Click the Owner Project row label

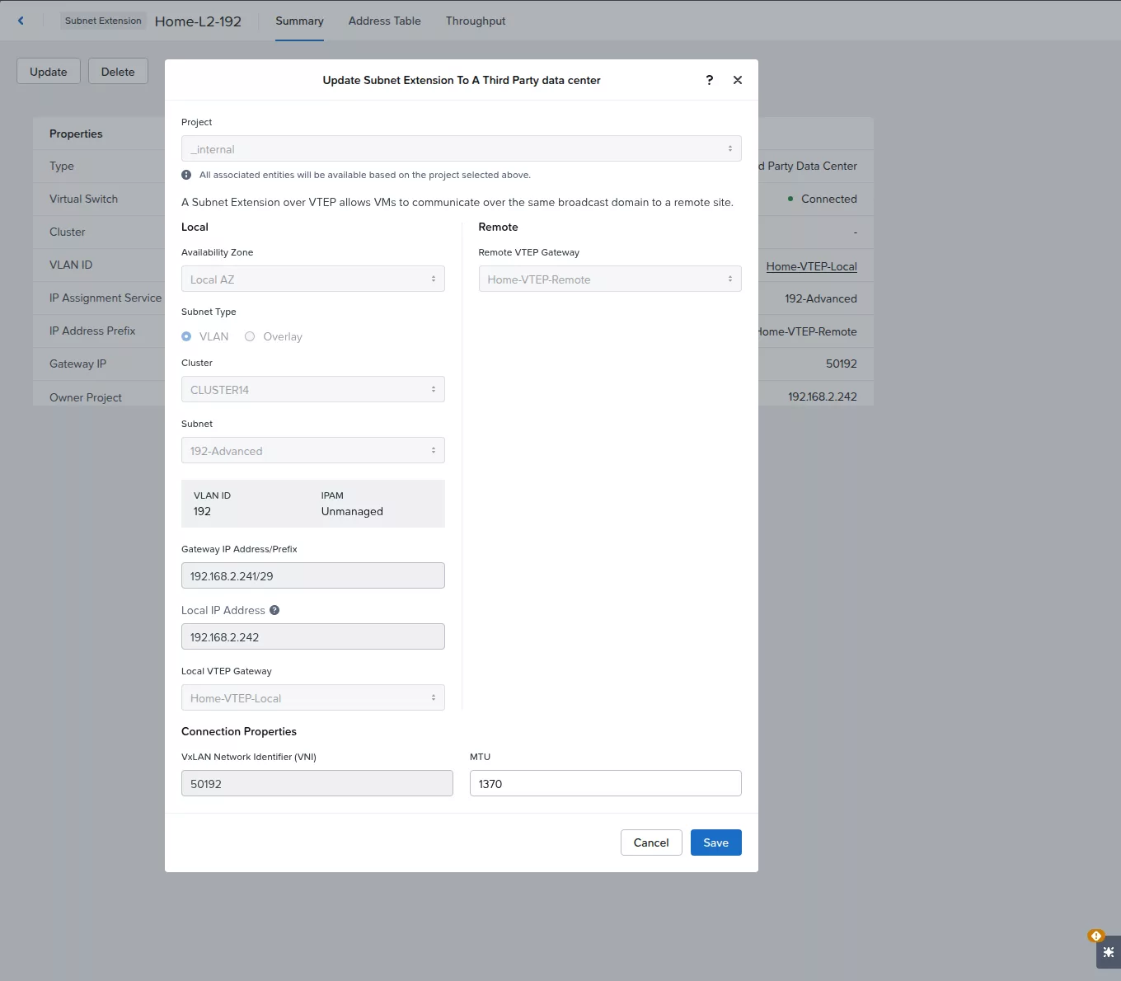click(x=86, y=397)
